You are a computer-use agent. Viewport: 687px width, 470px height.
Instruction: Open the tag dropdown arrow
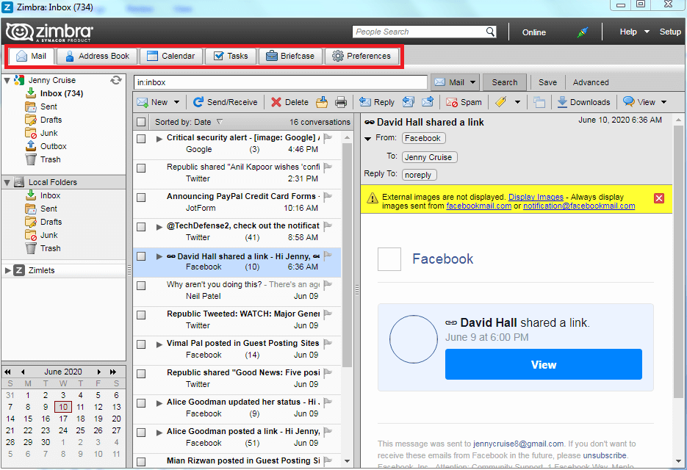tap(517, 102)
